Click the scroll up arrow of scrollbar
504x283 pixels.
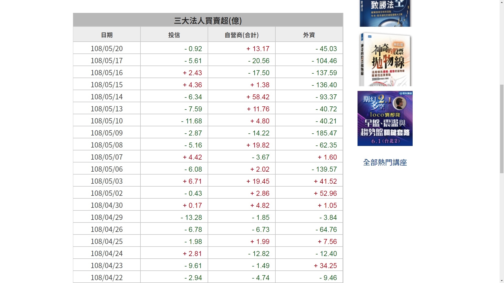click(502, 2)
